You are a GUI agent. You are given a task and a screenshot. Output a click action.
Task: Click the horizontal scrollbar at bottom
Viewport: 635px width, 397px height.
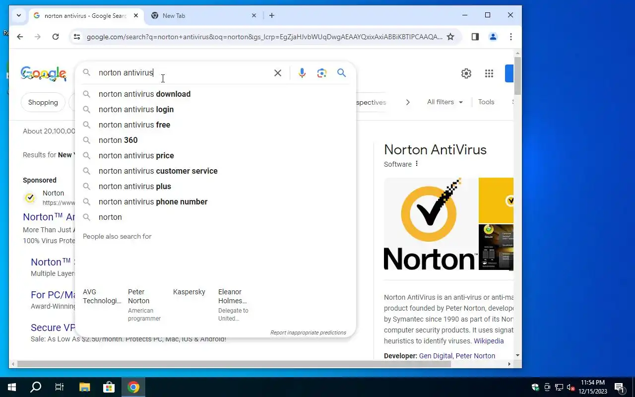pos(233,364)
